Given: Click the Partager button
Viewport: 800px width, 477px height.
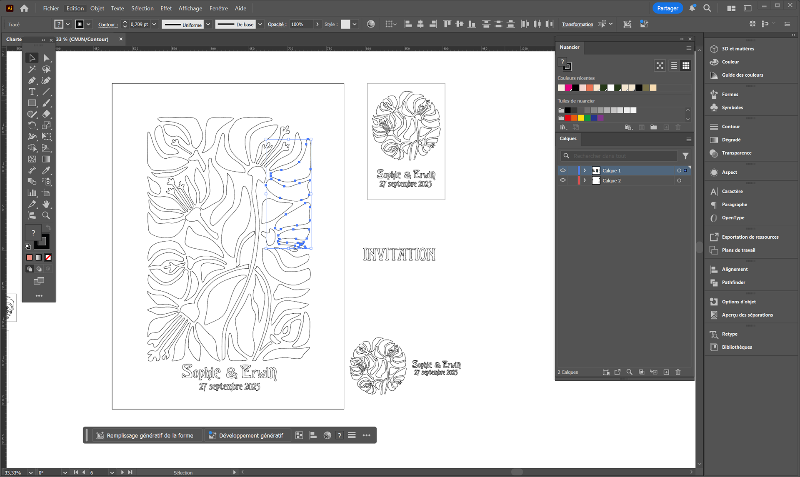Looking at the screenshot, I should tap(667, 8).
